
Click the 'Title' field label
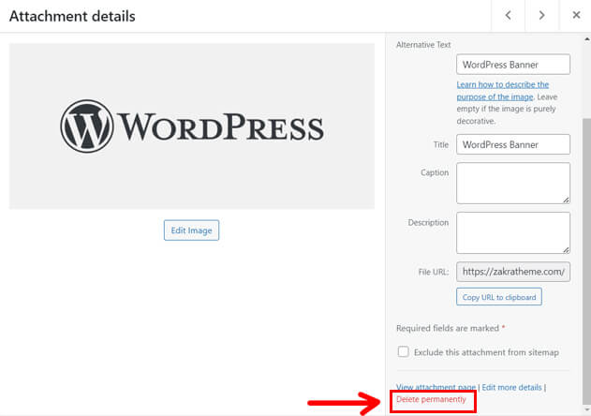coord(441,145)
